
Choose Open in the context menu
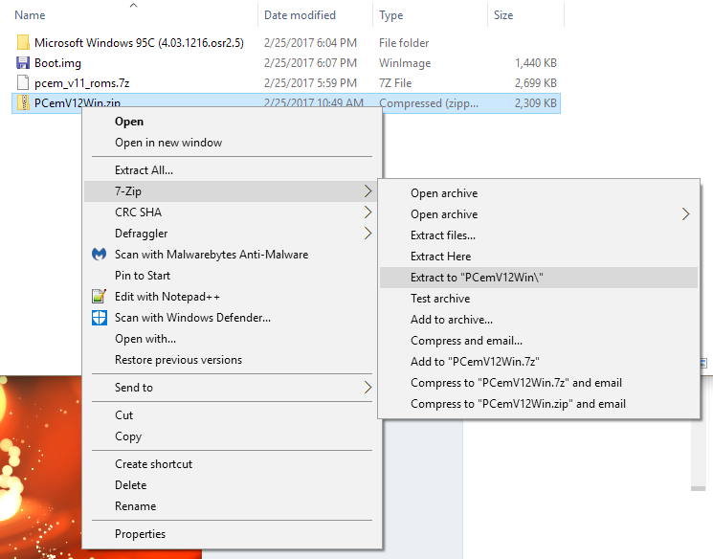tap(232, 122)
